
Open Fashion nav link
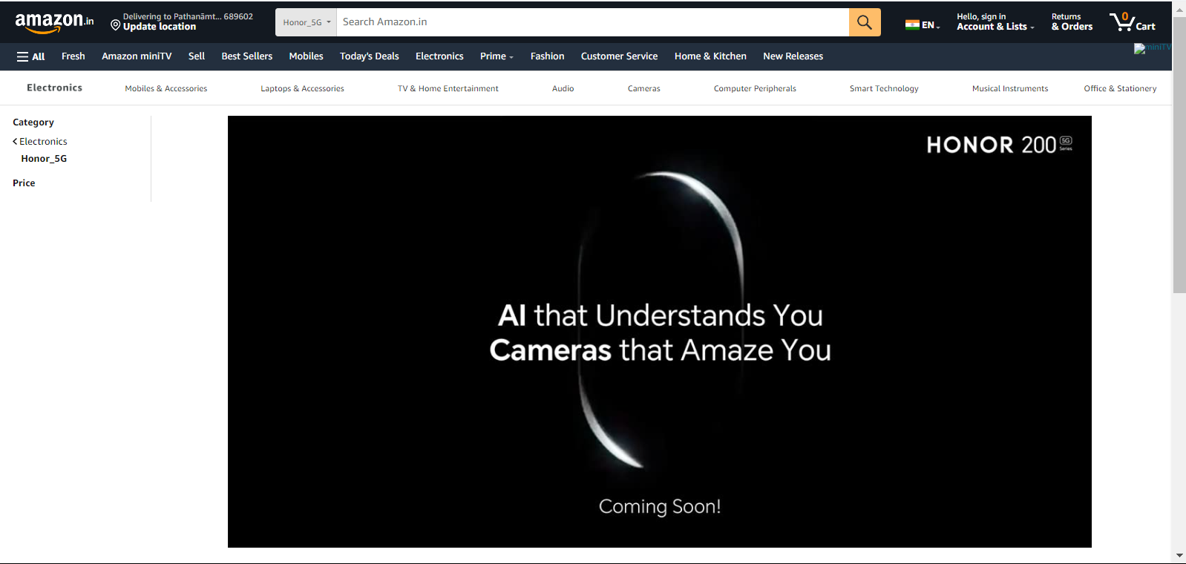pos(548,56)
